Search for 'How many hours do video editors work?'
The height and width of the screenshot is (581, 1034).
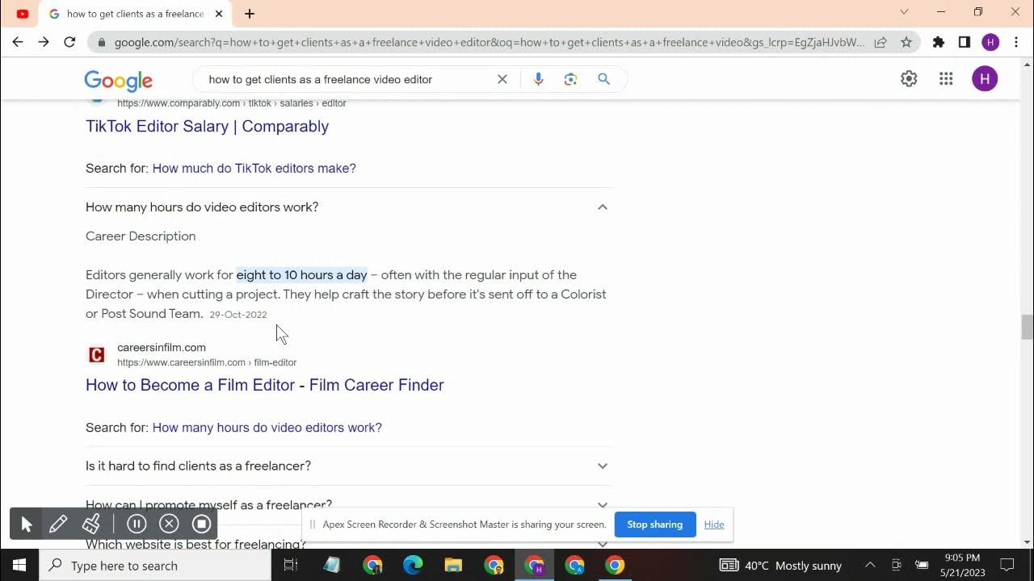click(x=267, y=427)
